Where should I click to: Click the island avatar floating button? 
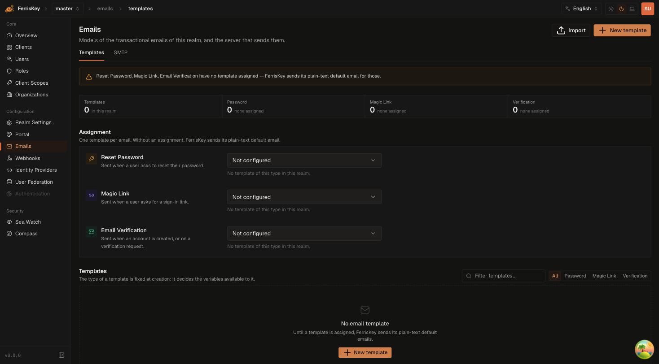(x=644, y=349)
